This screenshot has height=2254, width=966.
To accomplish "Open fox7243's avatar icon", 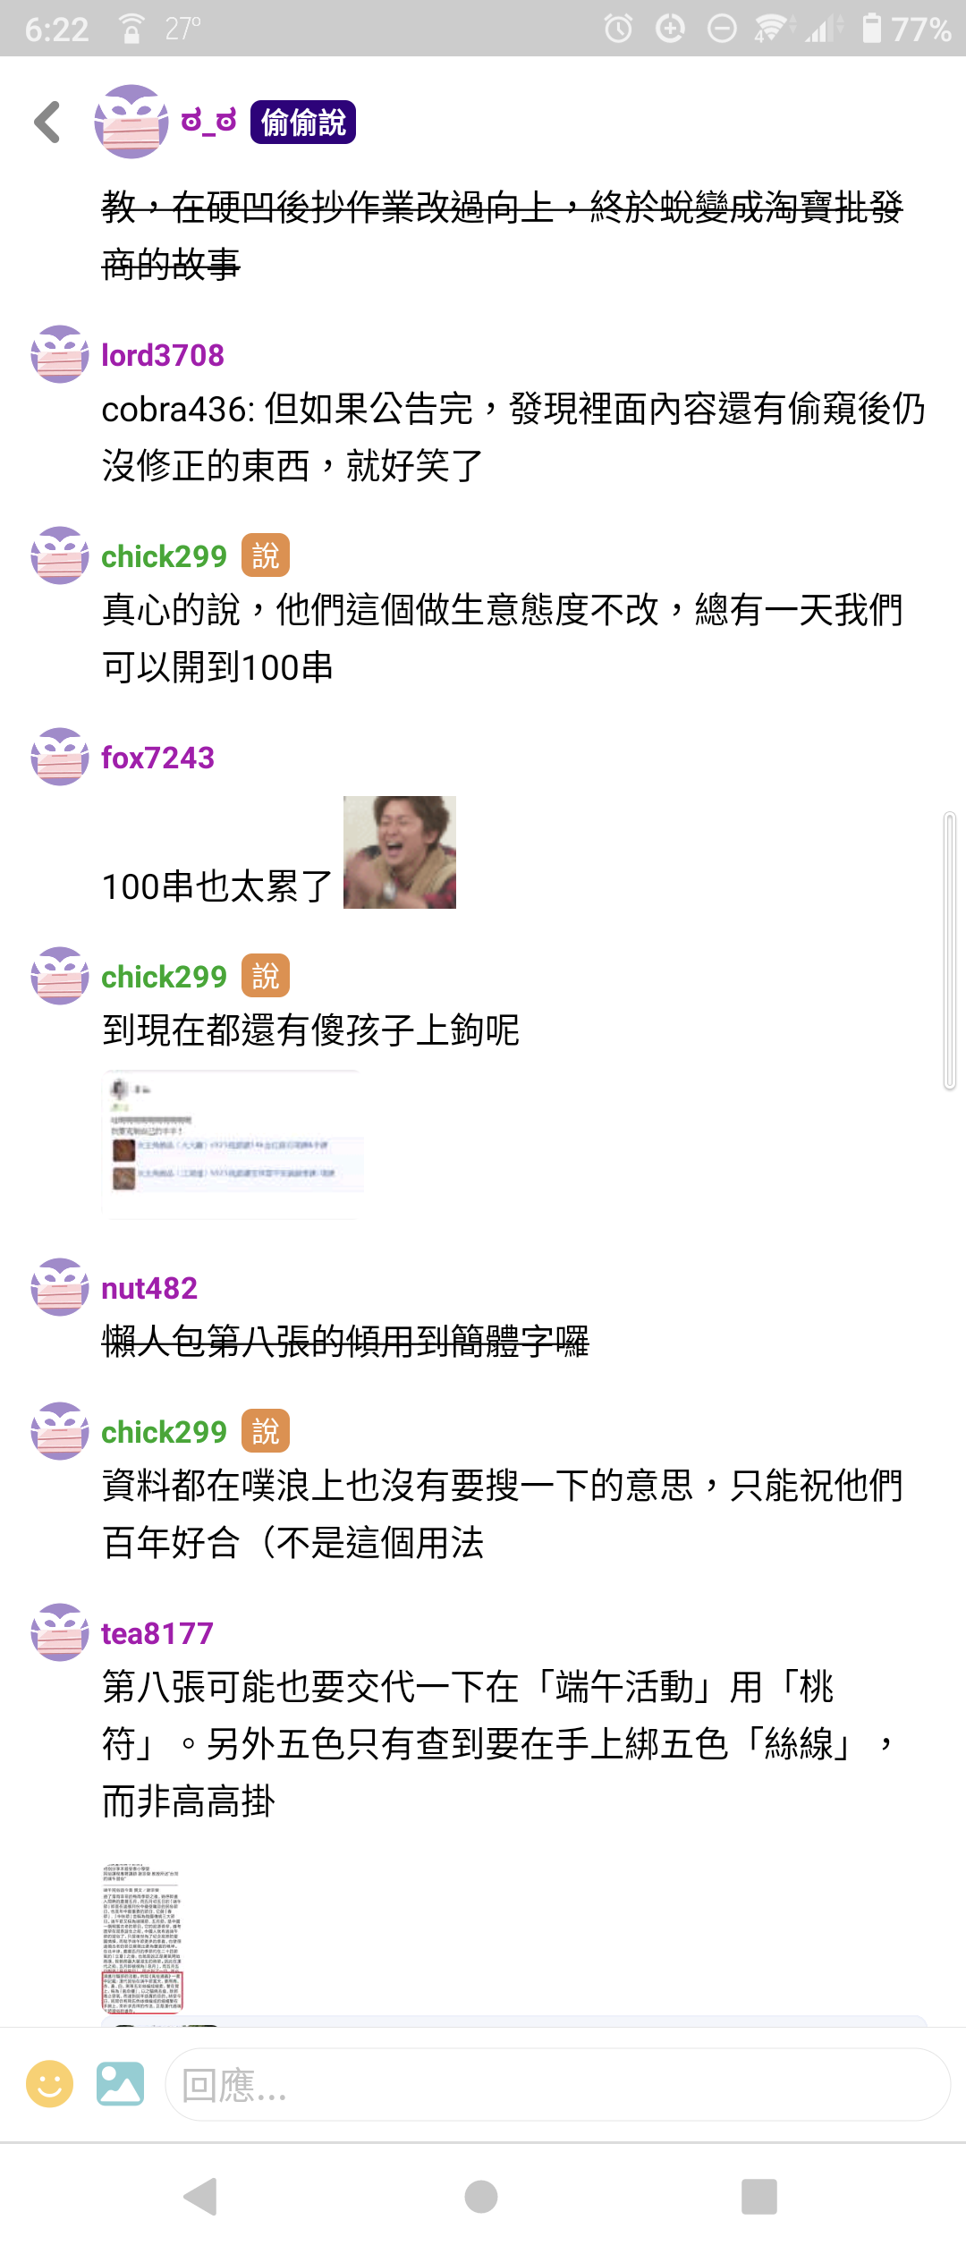I will tap(60, 757).
